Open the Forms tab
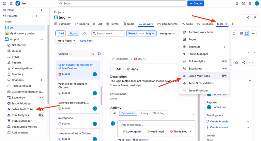The height and width of the screenshot is (141, 261). click(112, 24)
